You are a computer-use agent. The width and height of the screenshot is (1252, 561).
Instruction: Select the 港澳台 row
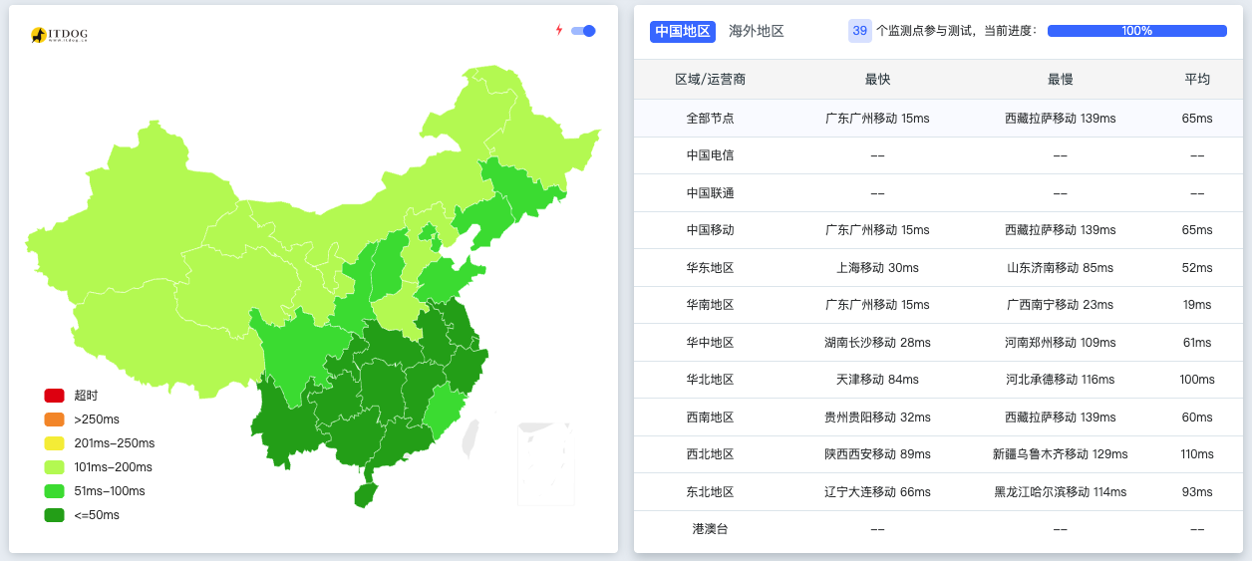[x=938, y=529]
